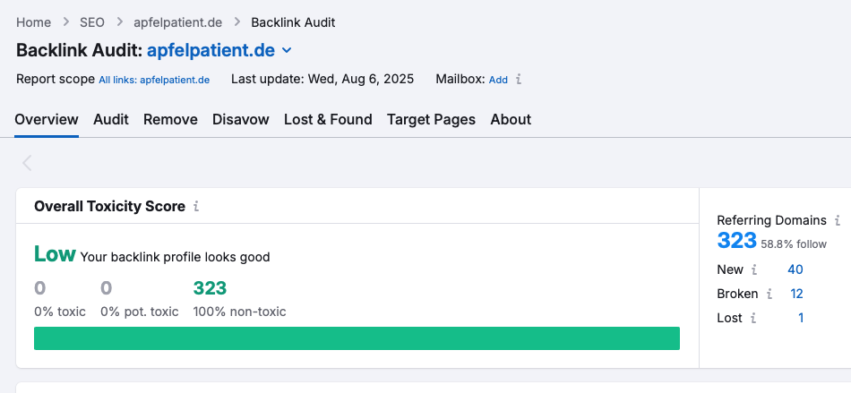Switch to the Disavow tab
Viewport: 851px width, 393px height.
coord(241,119)
